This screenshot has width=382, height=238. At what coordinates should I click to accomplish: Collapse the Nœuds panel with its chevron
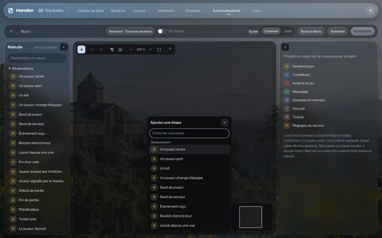pos(64,47)
